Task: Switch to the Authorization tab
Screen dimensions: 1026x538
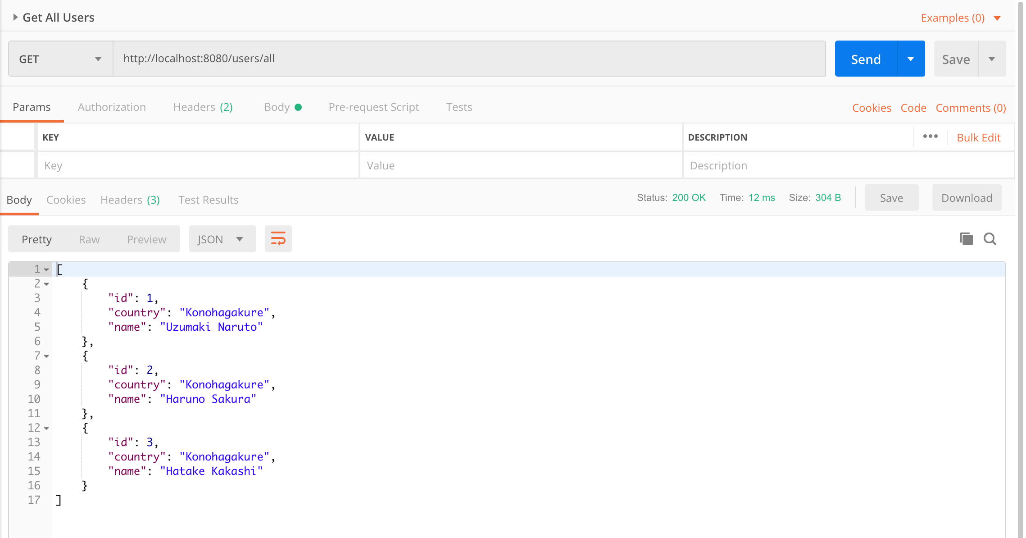Action: [x=112, y=107]
